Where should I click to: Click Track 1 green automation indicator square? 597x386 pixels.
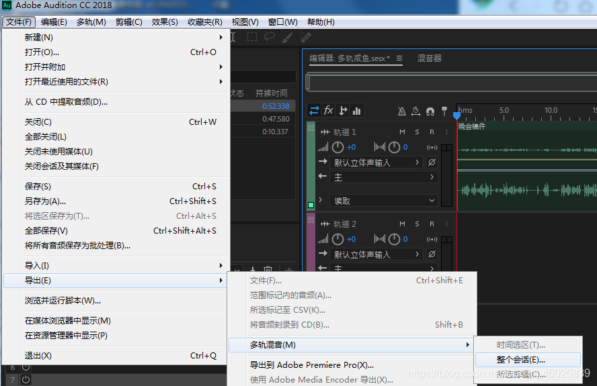[311, 205]
